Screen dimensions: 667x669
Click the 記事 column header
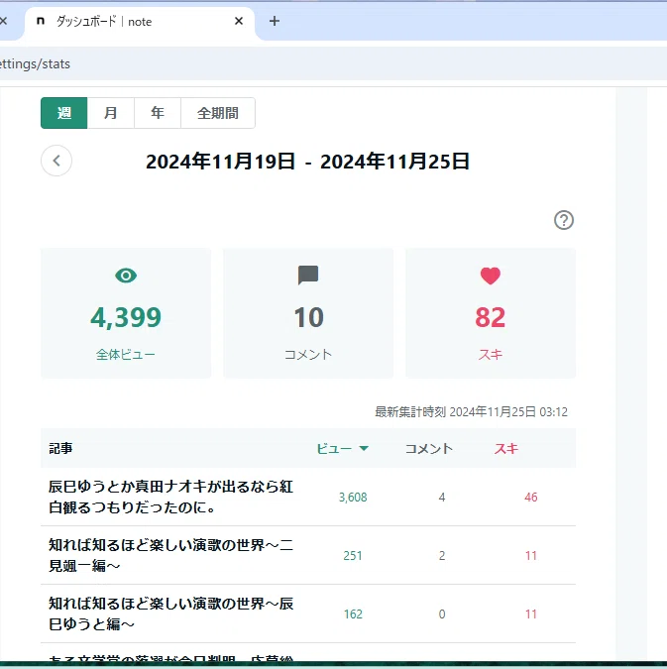pyautogui.click(x=60, y=448)
